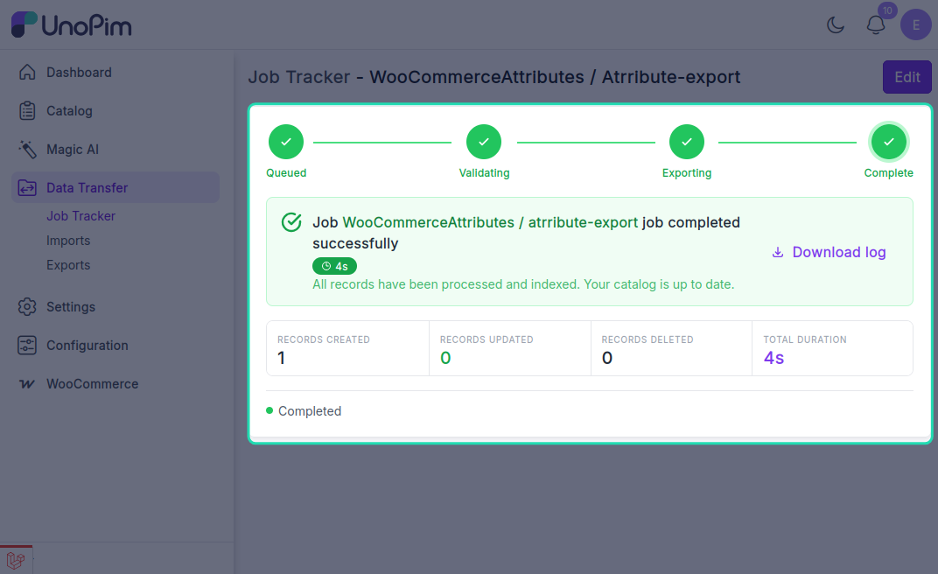Screen dimensions: 938x574
Task: Click the Exporting step checkmark circle
Action: 687,142
